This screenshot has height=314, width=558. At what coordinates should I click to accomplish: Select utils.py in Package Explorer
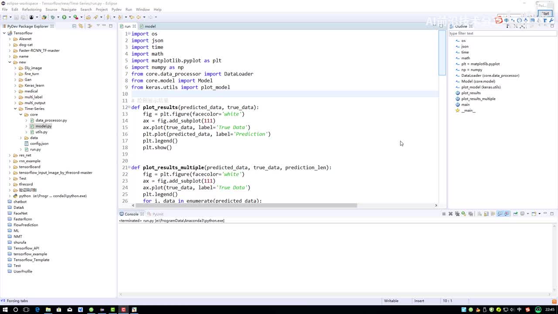[x=41, y=132]
